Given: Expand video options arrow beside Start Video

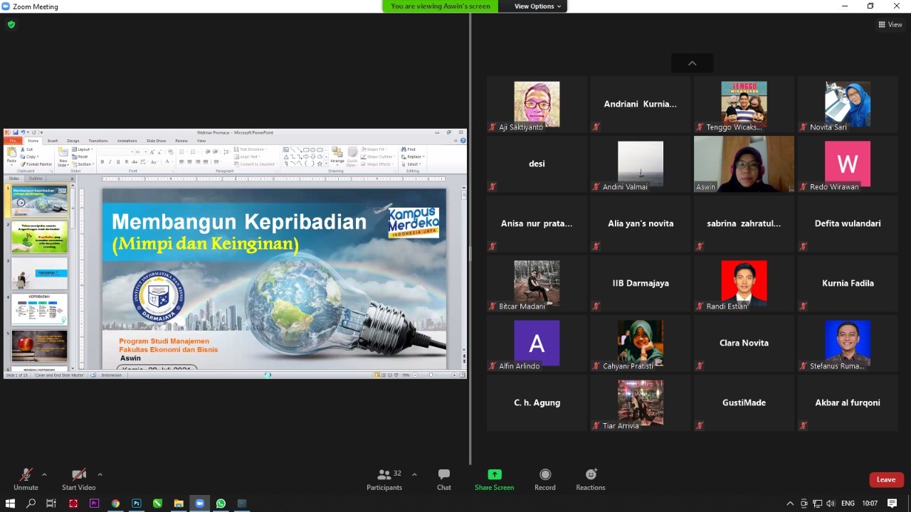Looking at the screenshot, I should pos(100,474).
